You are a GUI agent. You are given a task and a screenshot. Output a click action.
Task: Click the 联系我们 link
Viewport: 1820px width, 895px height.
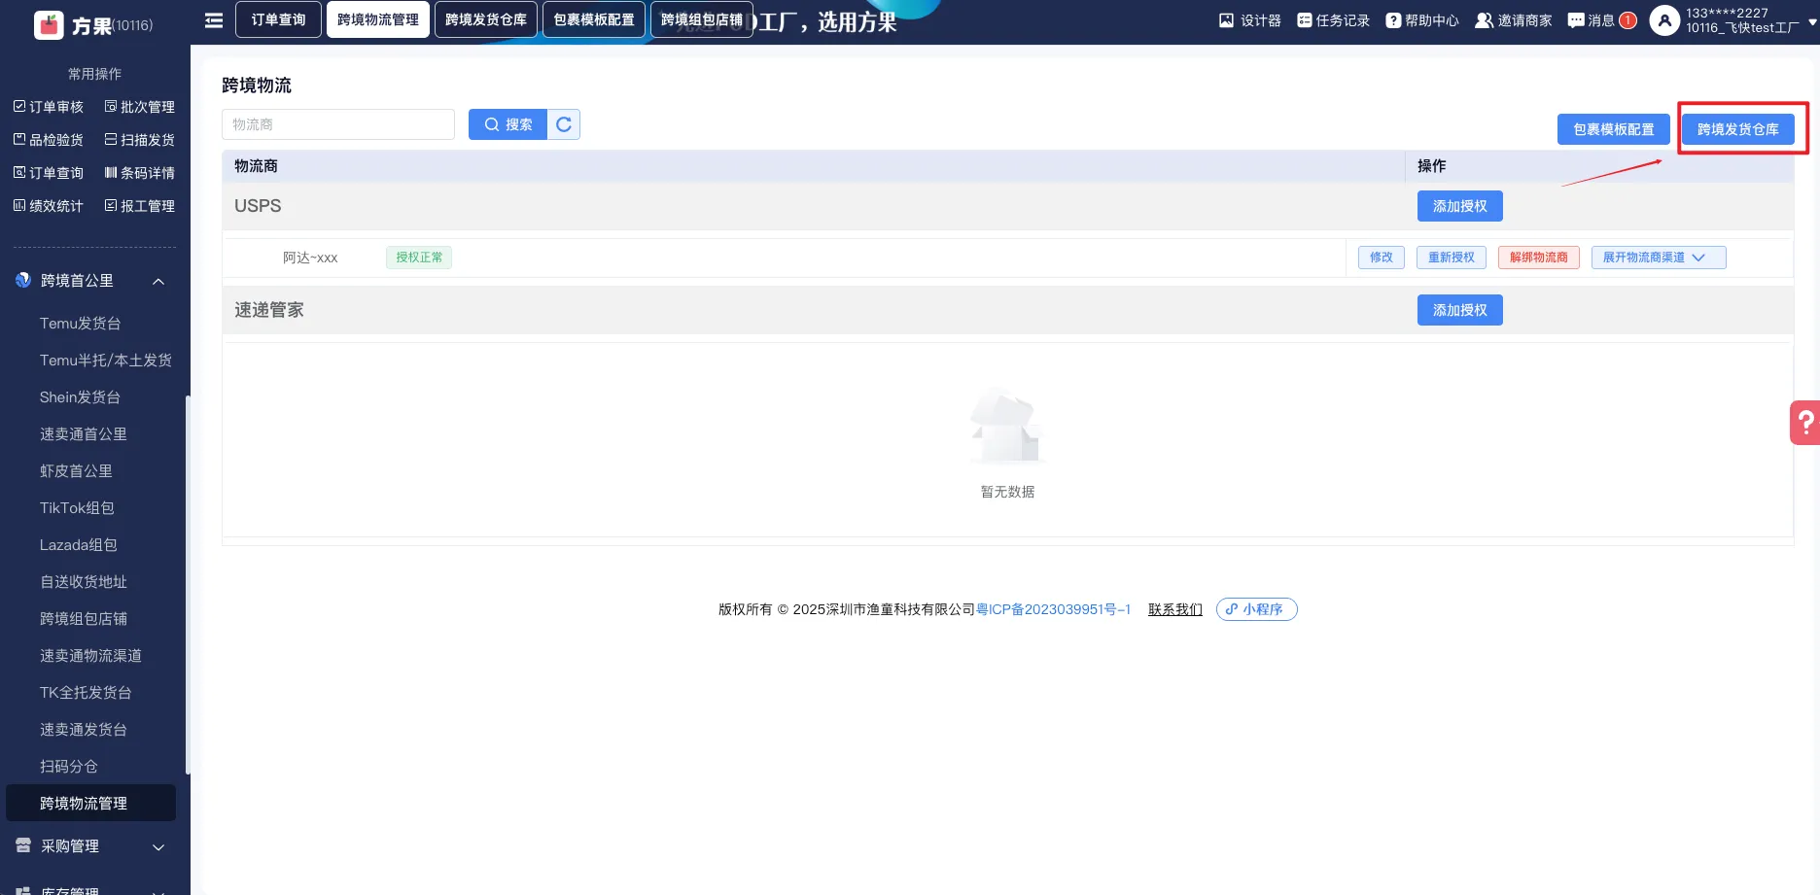1175,609
